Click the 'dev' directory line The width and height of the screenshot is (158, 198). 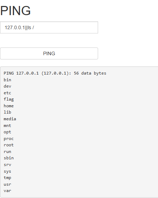coord(7,86)
